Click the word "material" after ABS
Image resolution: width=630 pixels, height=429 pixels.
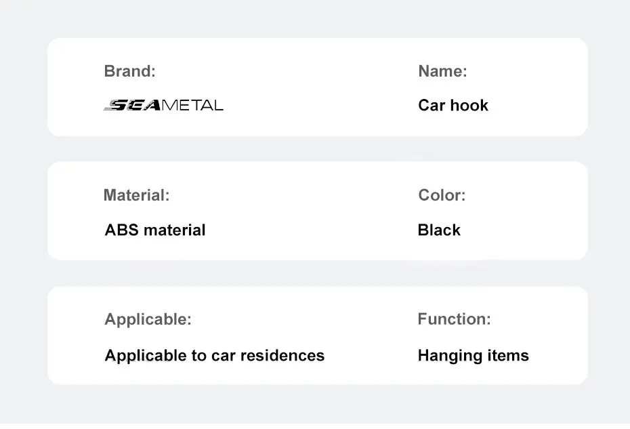tap(173, 230)
